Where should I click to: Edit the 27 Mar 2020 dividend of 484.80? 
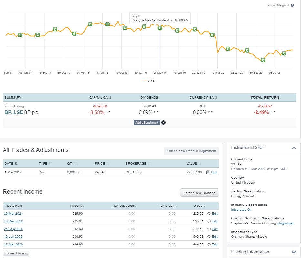tap(215, 244)
